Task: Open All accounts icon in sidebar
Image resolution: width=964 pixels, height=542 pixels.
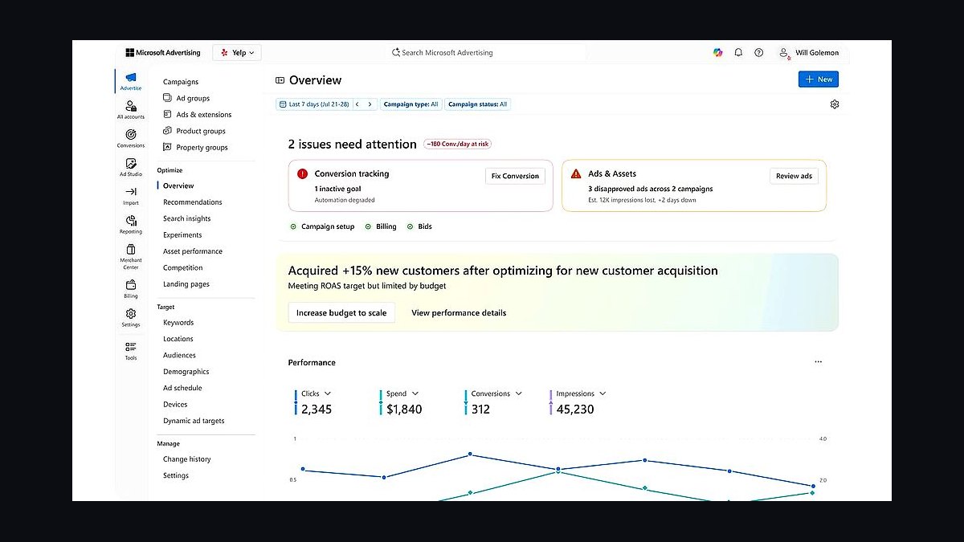Action: (x=130, y=109)
